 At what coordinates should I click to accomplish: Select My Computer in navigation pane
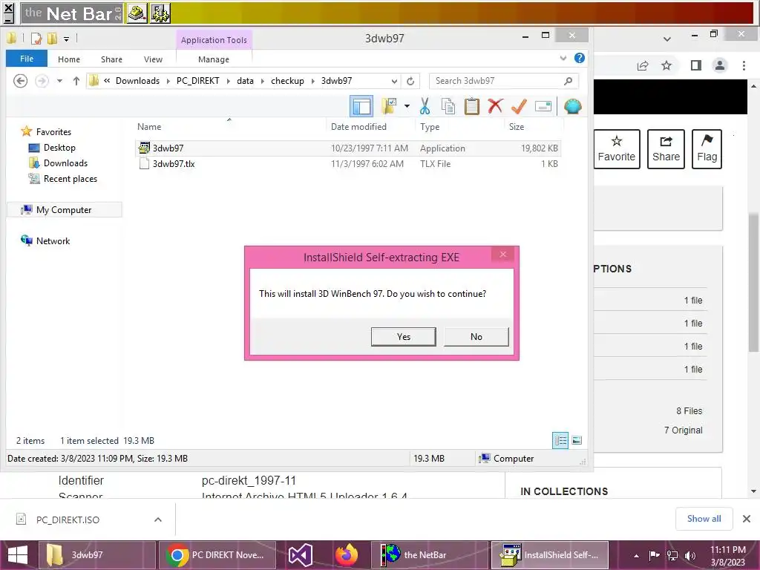click(x=64, y=210)
